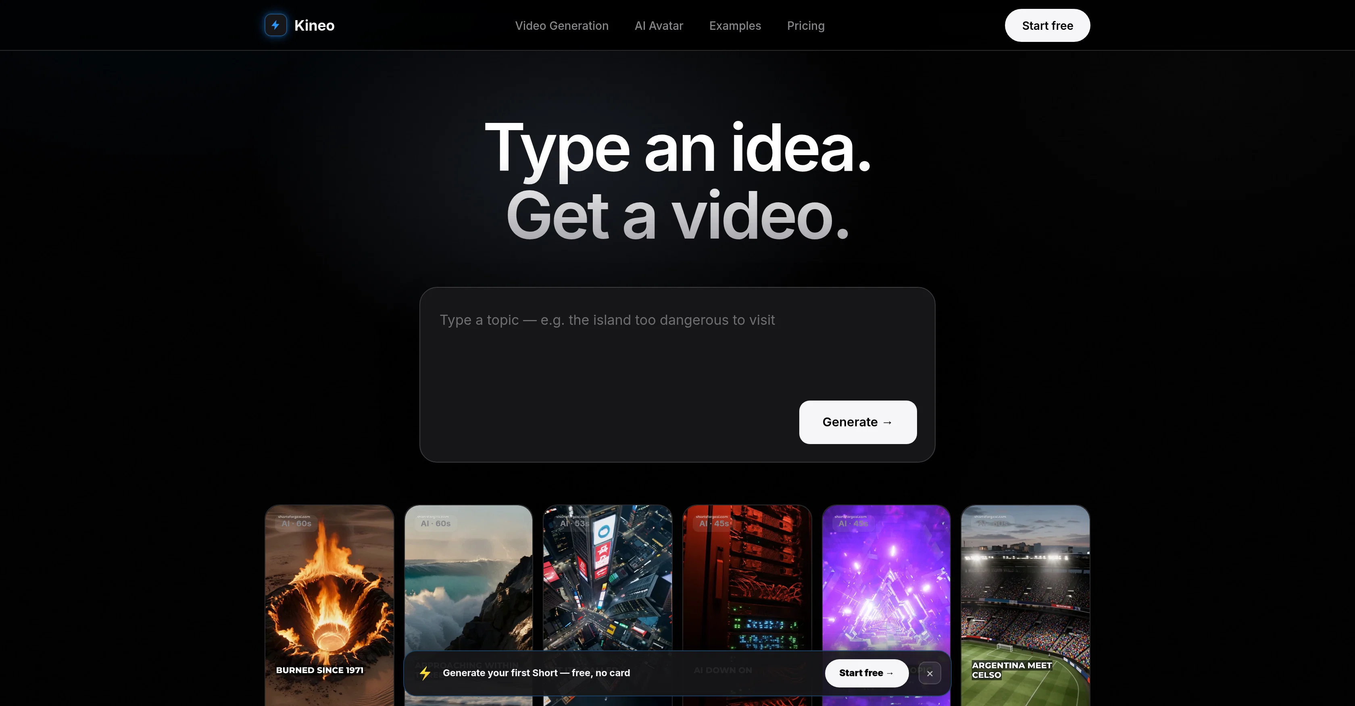This screenshot has width=1355, height=706.
Task: Click Start free in the bottom banner
Action: 866,673
